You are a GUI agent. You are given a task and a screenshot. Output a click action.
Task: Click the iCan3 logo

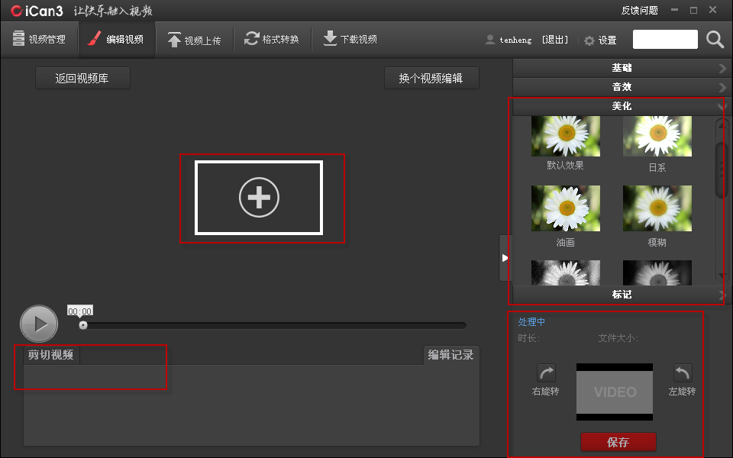(x=37, y=11)
